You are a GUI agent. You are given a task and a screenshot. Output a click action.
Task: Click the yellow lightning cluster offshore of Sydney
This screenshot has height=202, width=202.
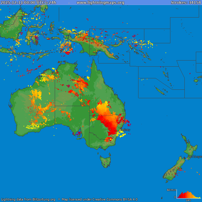[122, 134]
